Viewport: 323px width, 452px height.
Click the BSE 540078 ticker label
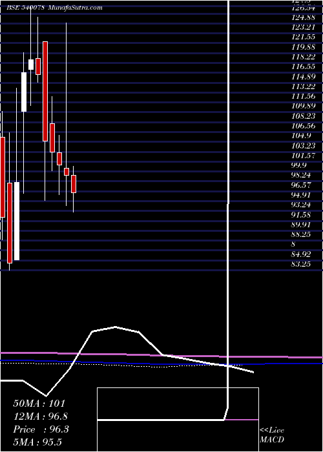point(25,8)
